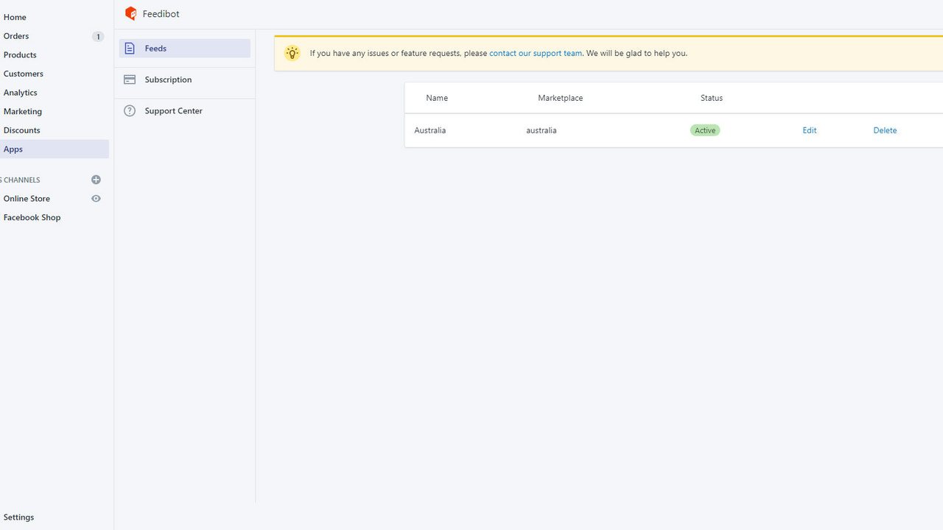Image resolution: width=943 pixels, height=530 pixels.
Task: Delete the Australia feed
Action: [885, 130]
